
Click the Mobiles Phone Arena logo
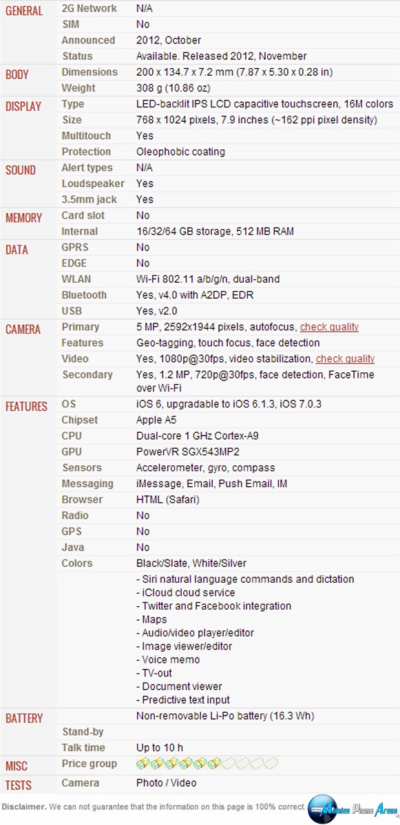[352, 809]
